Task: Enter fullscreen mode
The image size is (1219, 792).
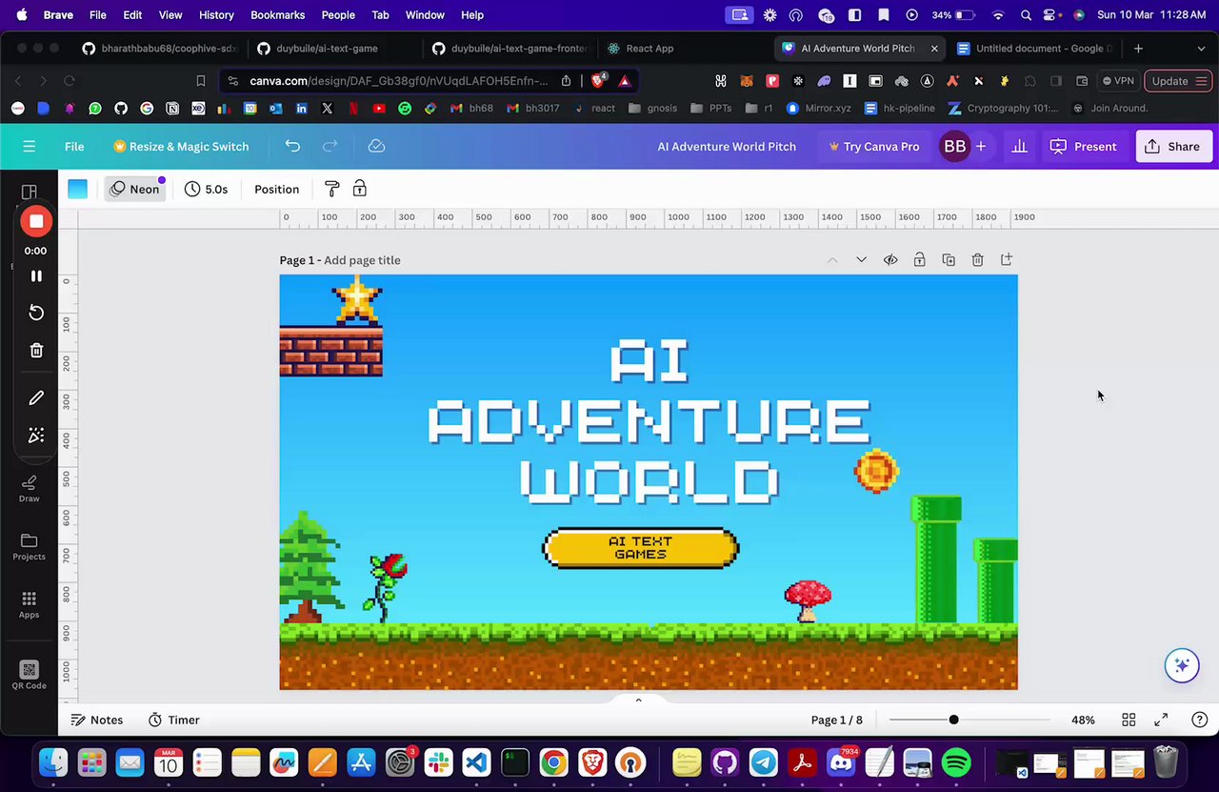Action: (1161, 720)
